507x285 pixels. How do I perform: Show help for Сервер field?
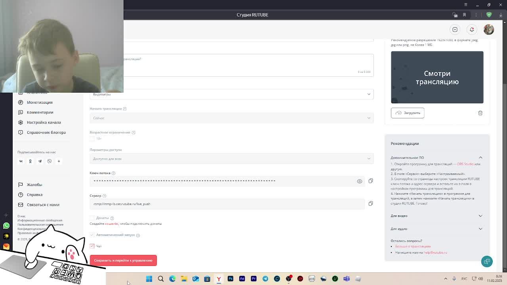click(x=104, y=196)
